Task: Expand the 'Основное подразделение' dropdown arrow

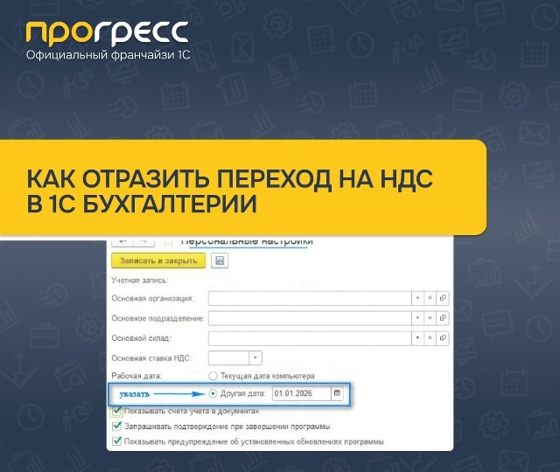Action: [417, 318]
